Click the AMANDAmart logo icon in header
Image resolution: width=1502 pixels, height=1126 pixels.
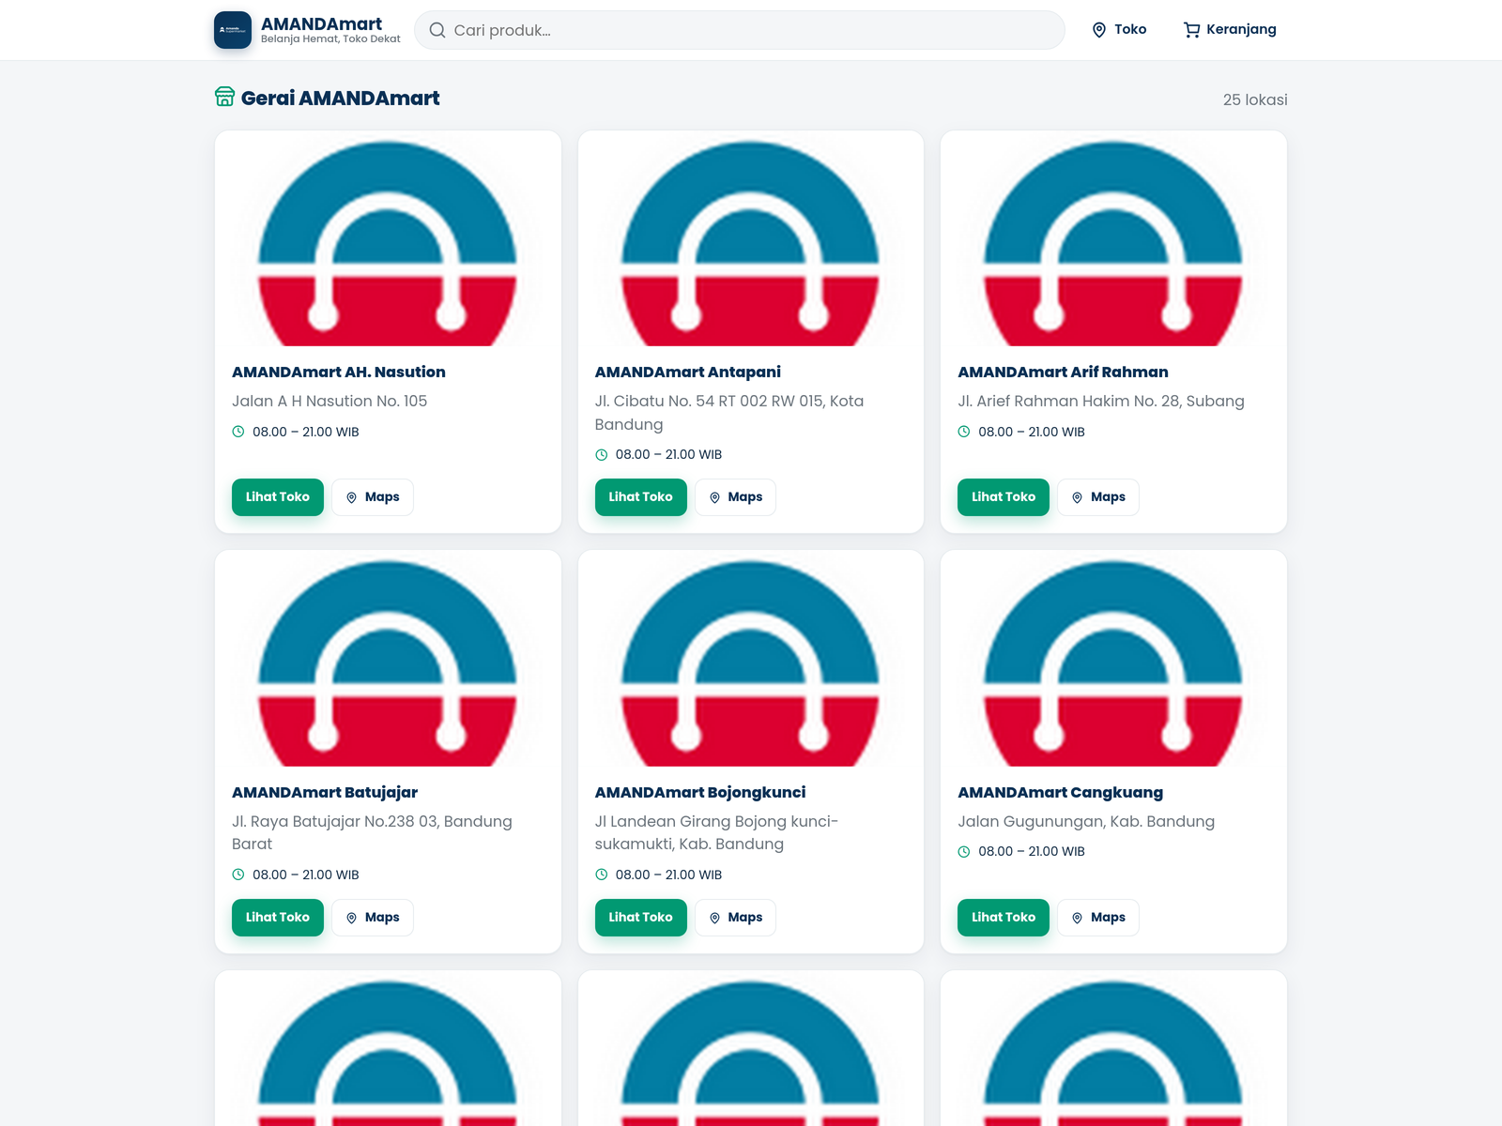pos(233,30)
